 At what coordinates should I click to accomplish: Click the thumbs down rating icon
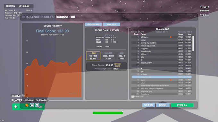pos(37,105)
